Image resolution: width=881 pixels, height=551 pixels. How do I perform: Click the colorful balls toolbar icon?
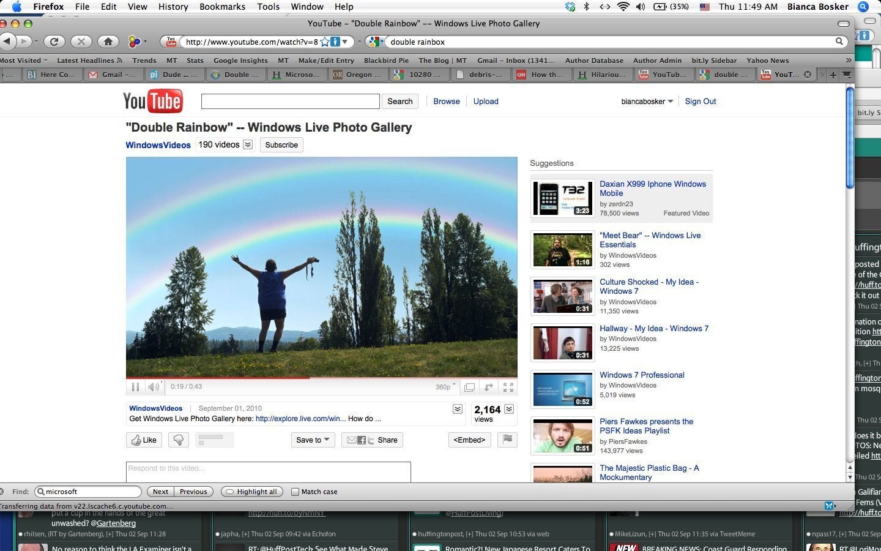(x=134, y=42)
